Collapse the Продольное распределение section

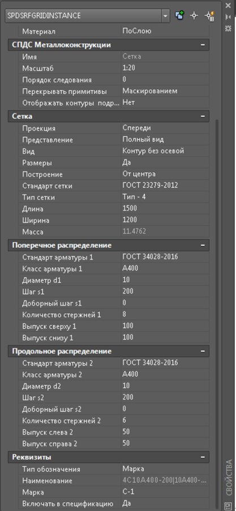click(x=203, y=351)
